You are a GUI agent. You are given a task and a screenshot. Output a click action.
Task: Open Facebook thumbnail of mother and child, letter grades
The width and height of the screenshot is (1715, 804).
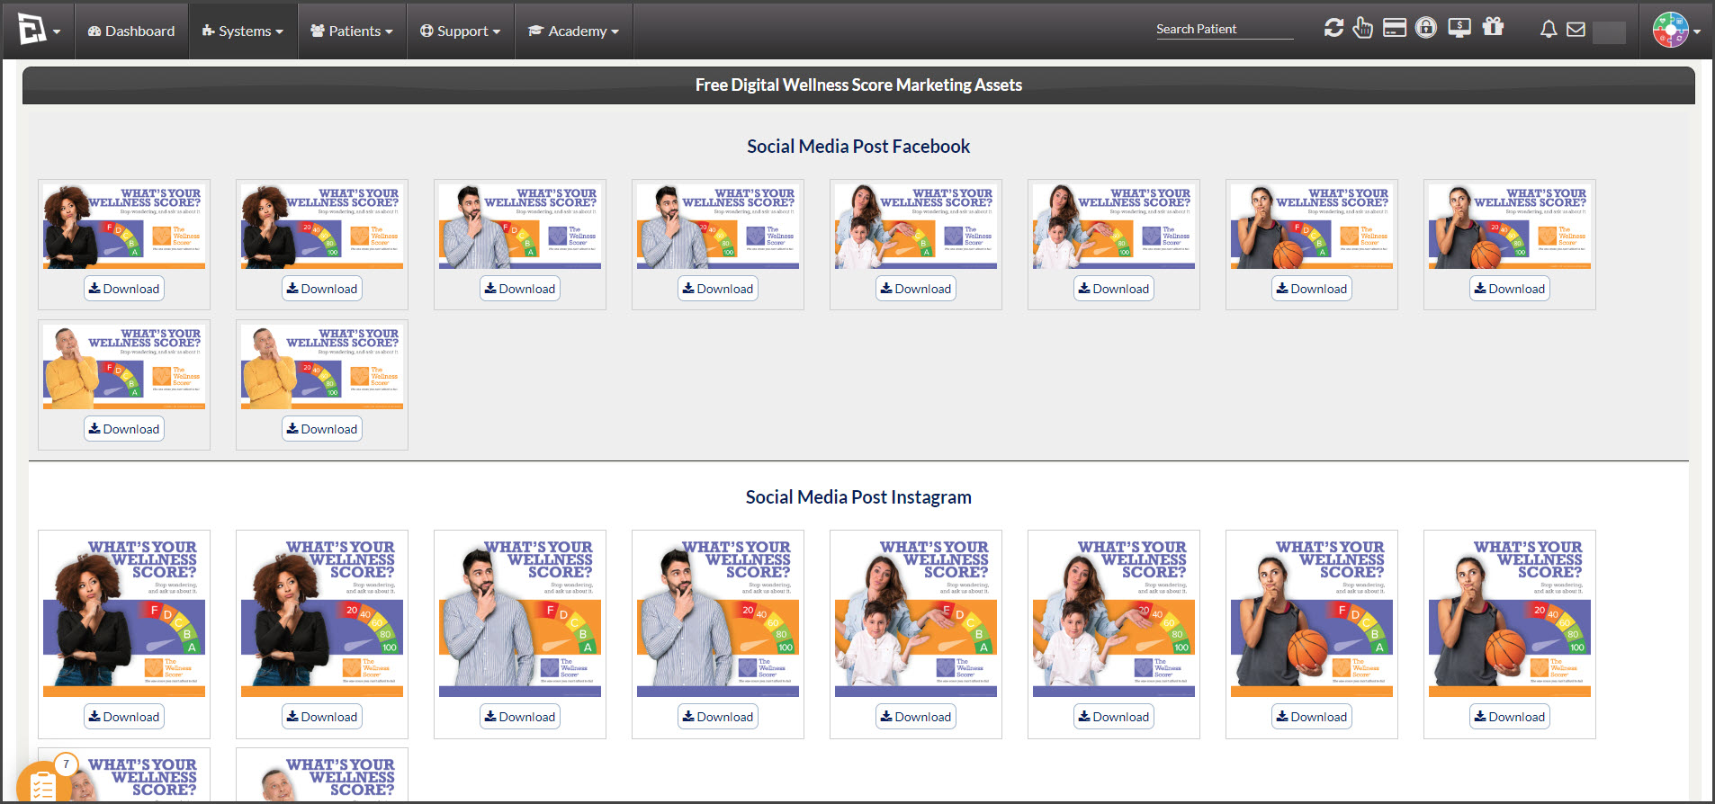(x=916, y=227)
